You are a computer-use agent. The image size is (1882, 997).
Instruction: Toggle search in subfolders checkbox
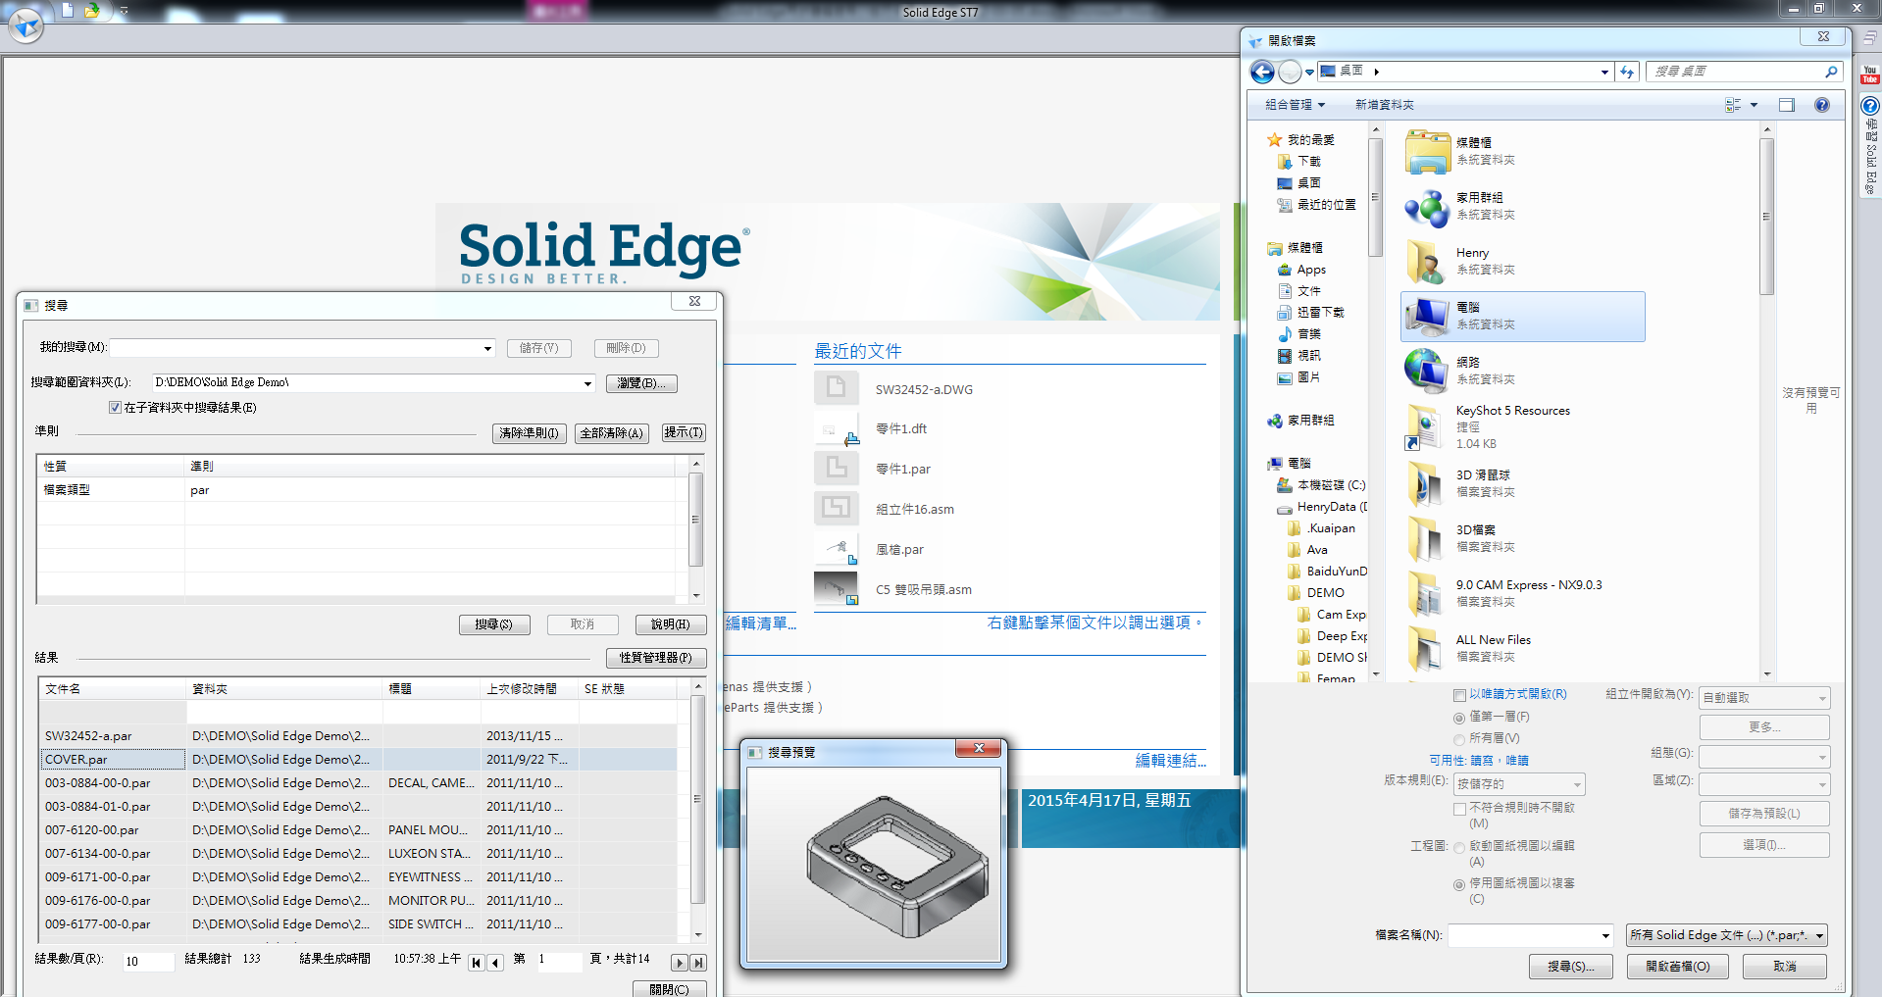point(116,408)
